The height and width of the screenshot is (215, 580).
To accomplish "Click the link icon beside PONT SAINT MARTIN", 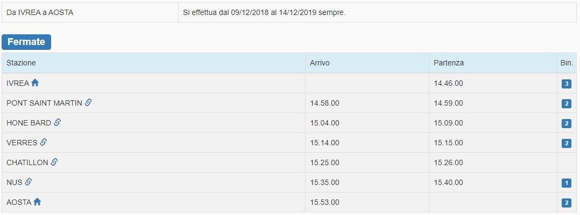I will [88, 102].
